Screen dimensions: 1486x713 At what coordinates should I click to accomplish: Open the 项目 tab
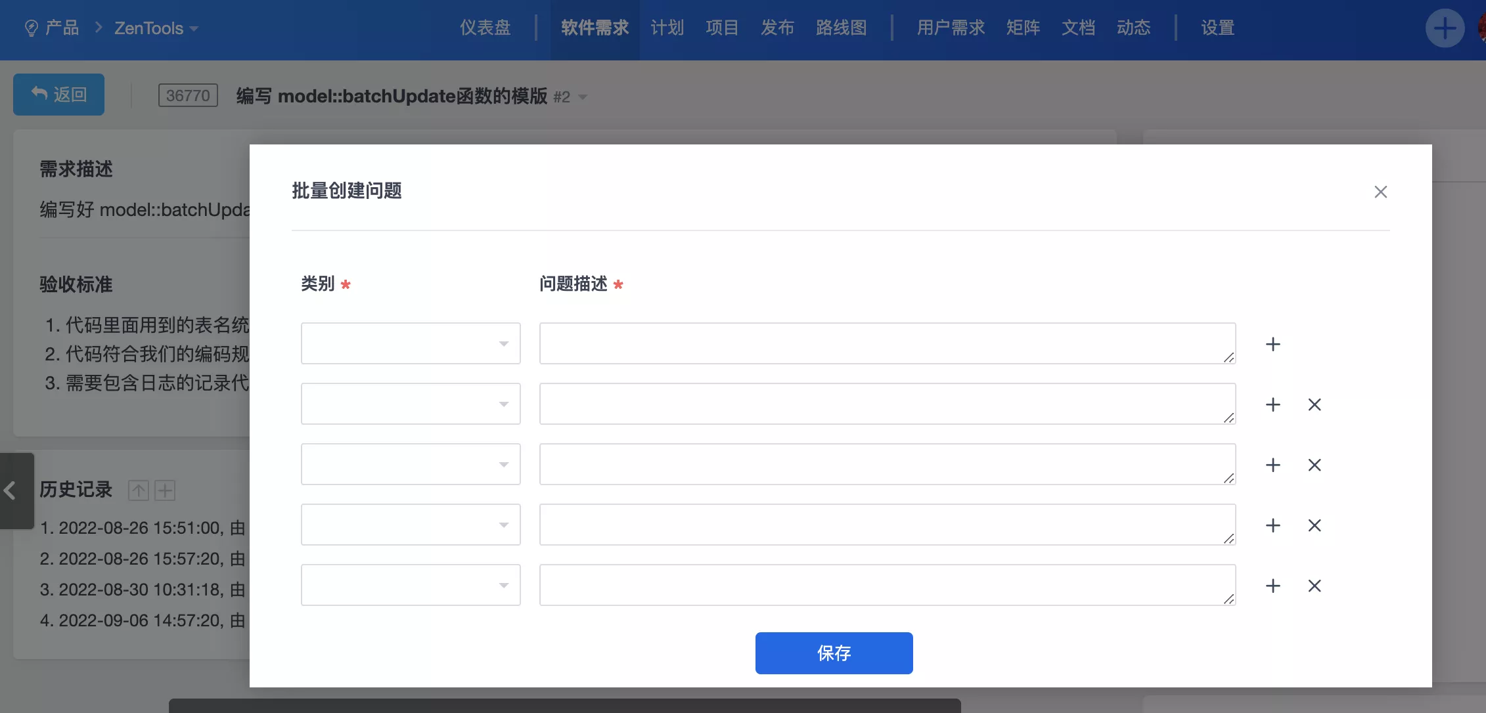[722, 28]
